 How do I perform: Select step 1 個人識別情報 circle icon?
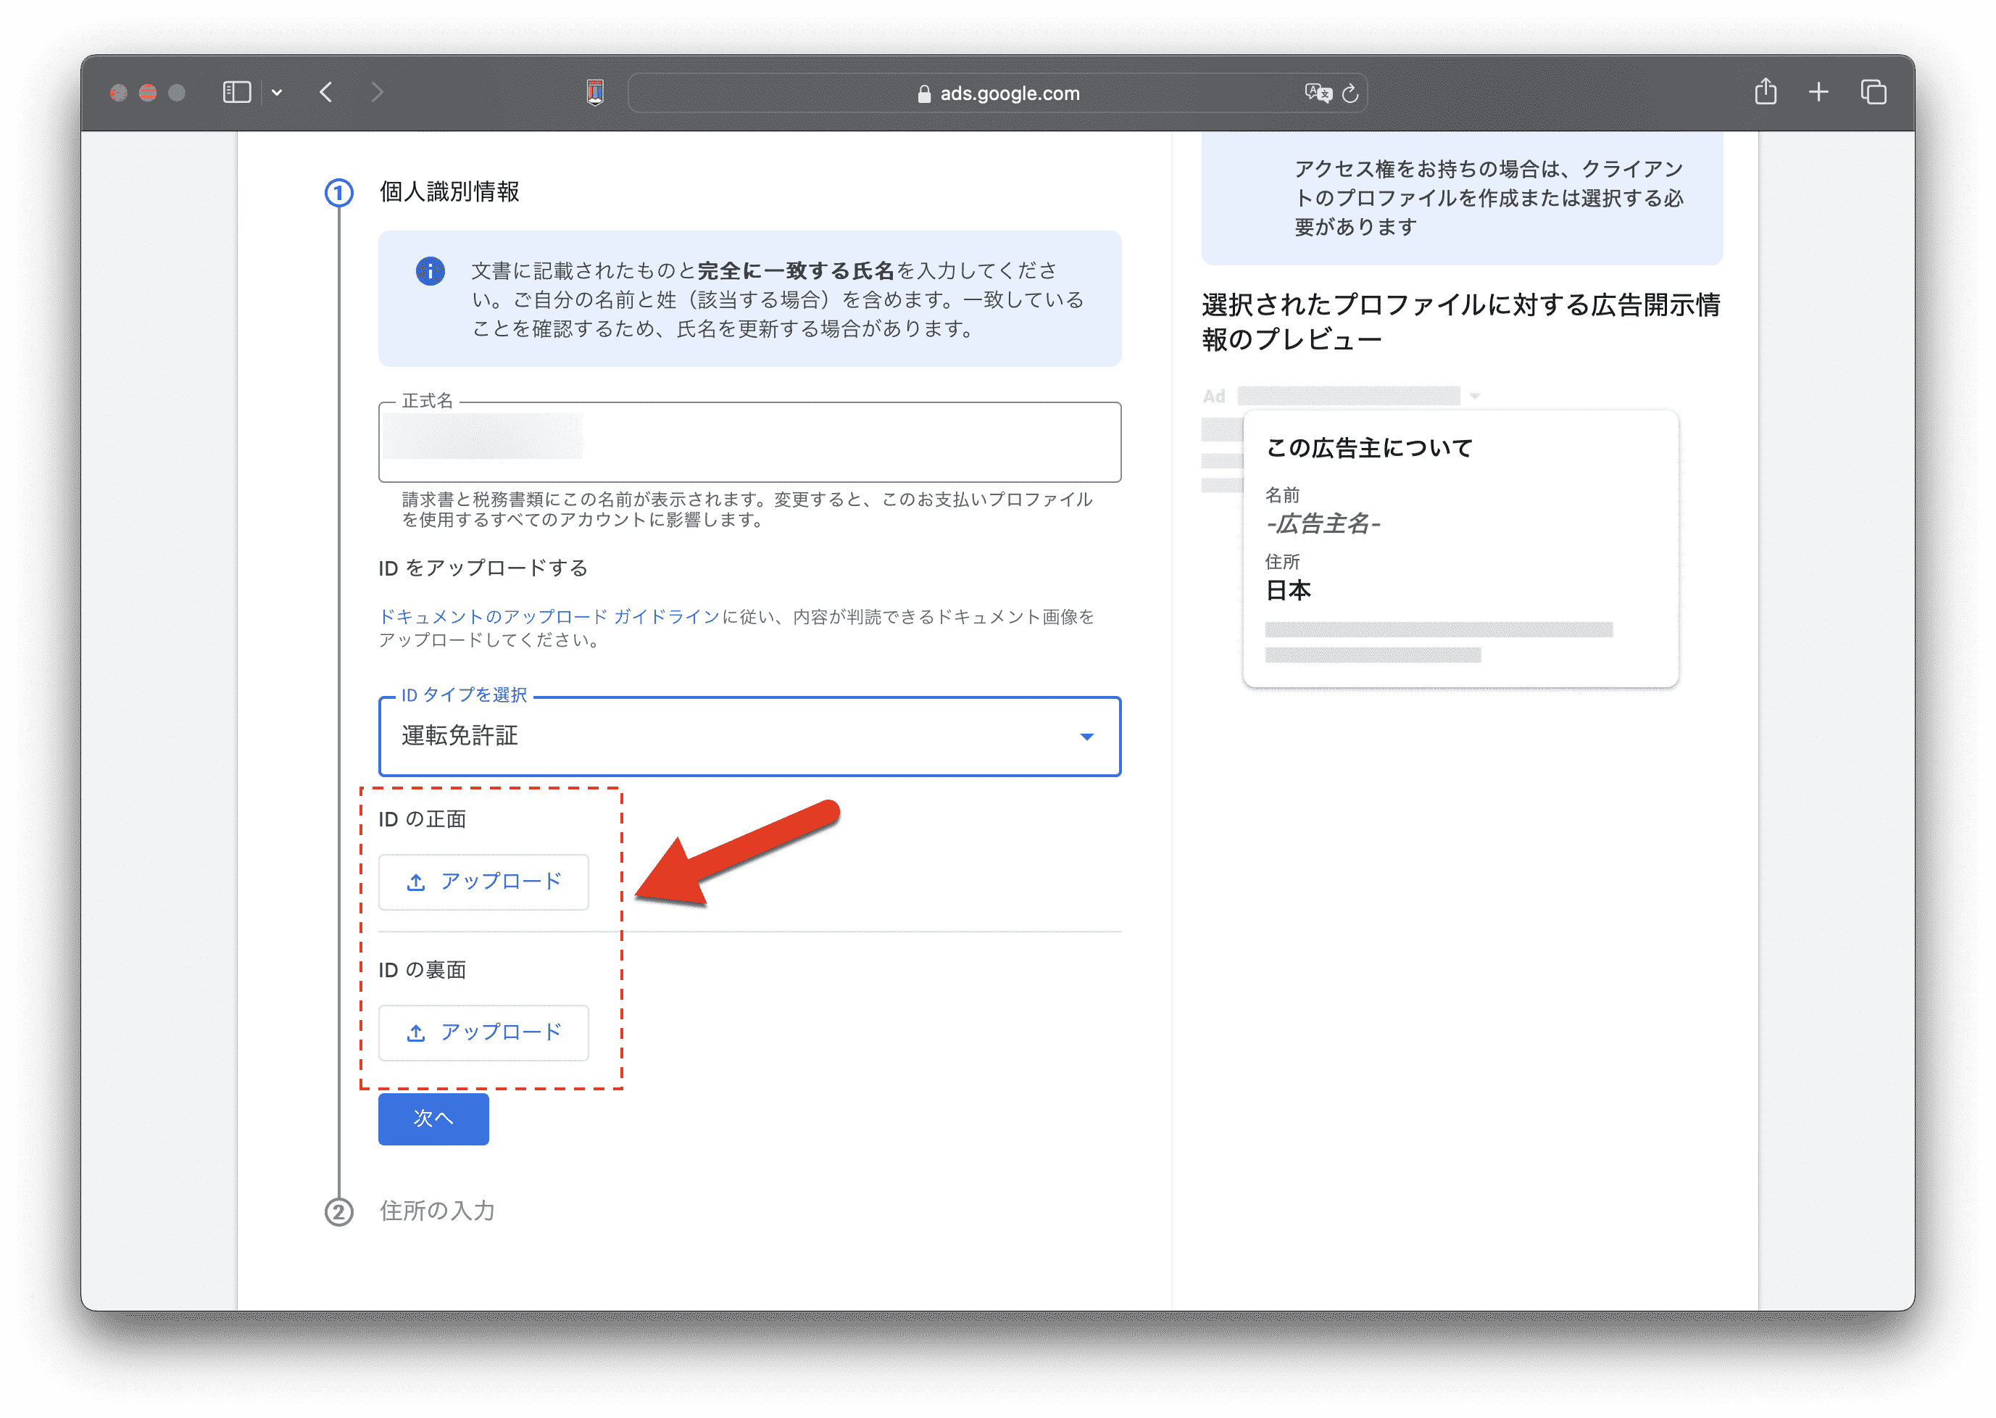[x=339, y=193]
